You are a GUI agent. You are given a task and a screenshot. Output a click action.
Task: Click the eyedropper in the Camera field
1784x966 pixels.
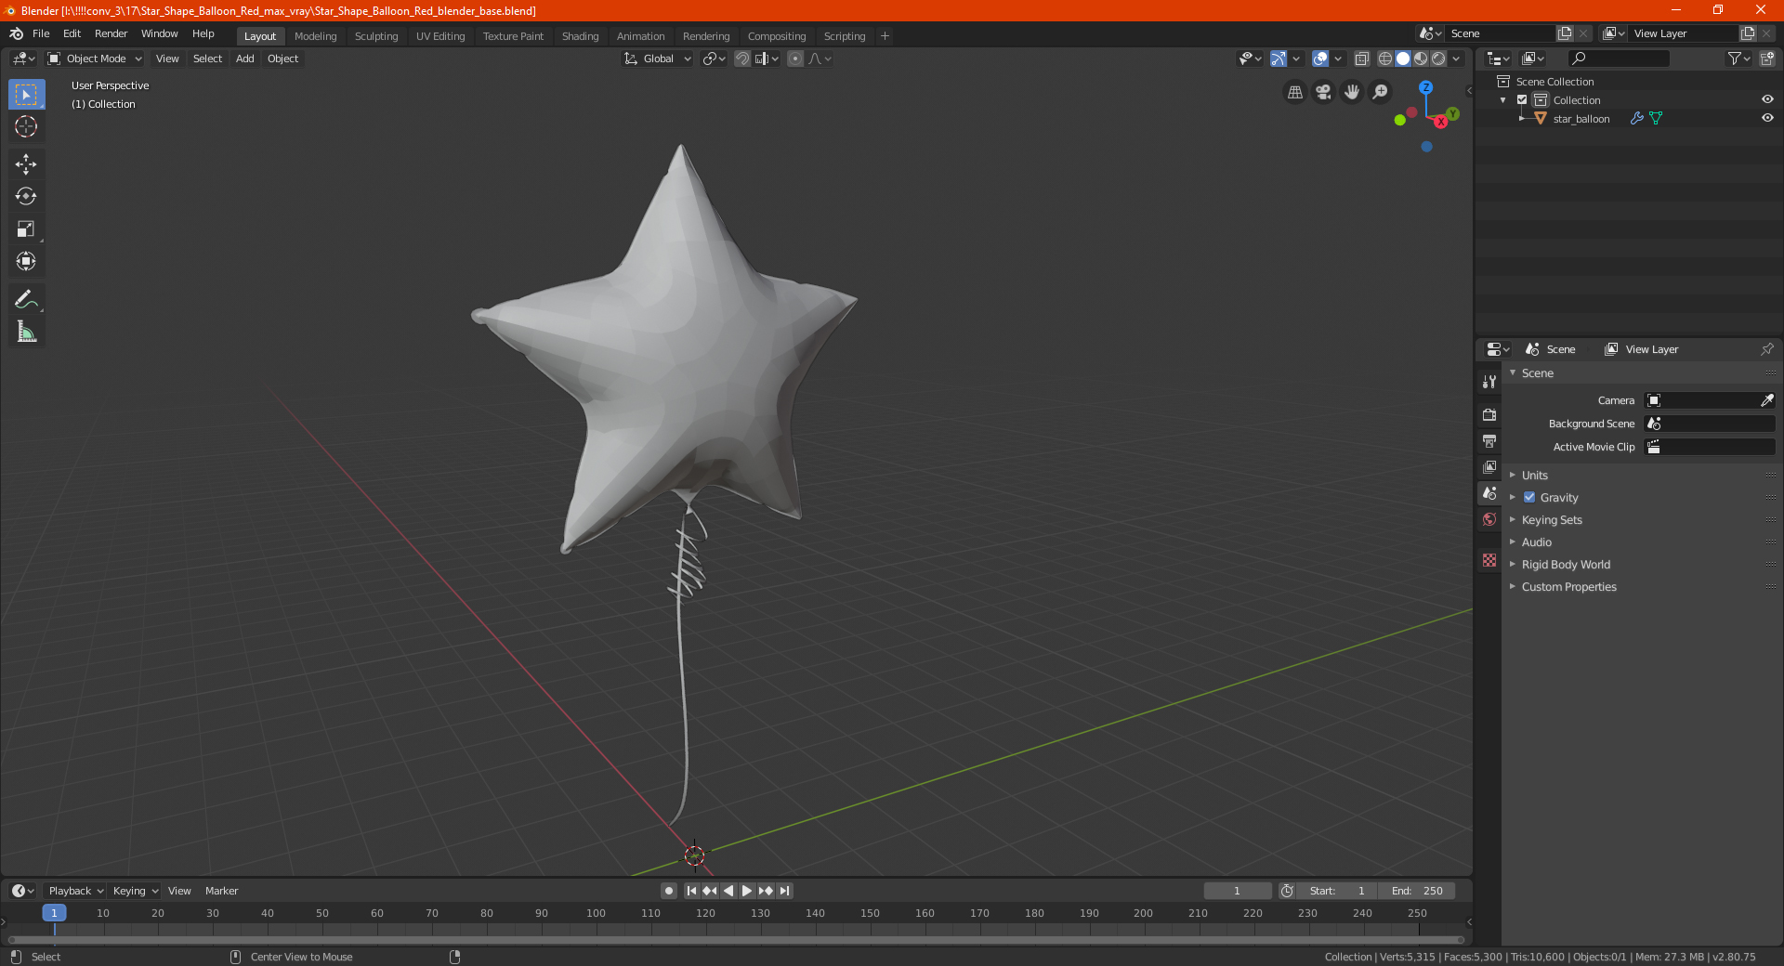point(1766,400)
